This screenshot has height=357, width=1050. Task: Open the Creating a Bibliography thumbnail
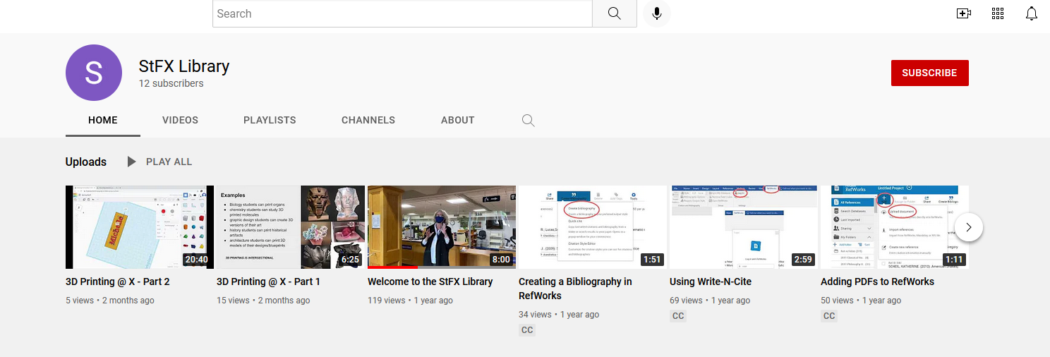(x=593, y=227)
